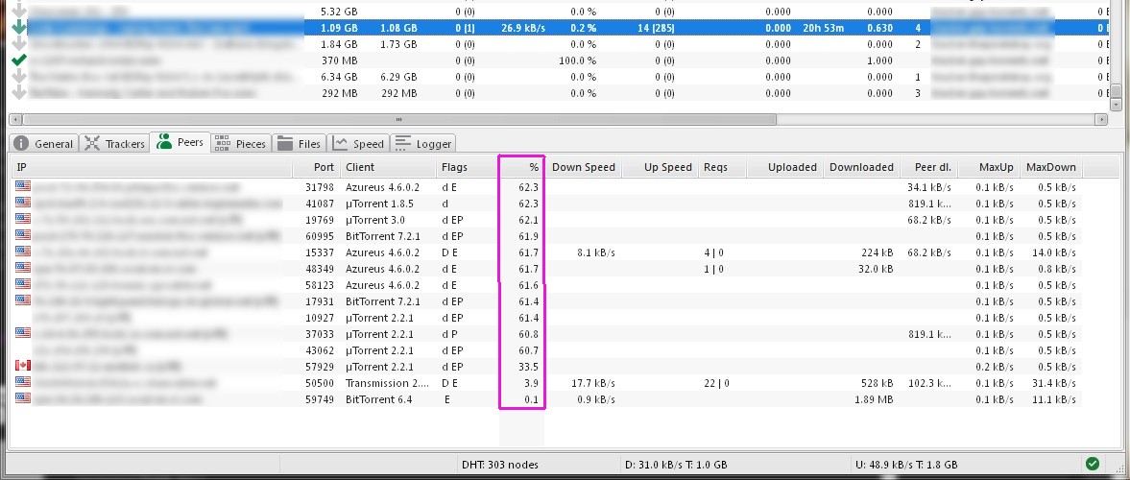Click the Pieces tab grid icon
Viewport: 1130px width, 480px height.
point(223,143)
